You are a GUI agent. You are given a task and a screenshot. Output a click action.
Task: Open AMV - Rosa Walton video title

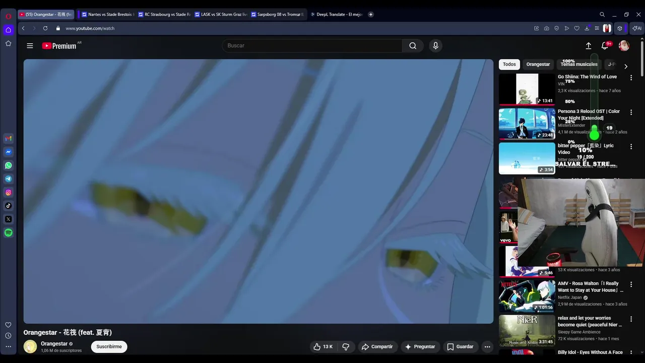tap(591, 287)
